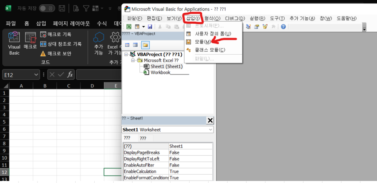Click View Microsoft Excel icon in VBA toolbar
Image resolution: width=377 pixels, height=183 pixels.
pos(129,27)
